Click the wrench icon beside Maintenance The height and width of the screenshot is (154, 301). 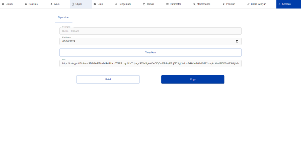click(194, 4)
